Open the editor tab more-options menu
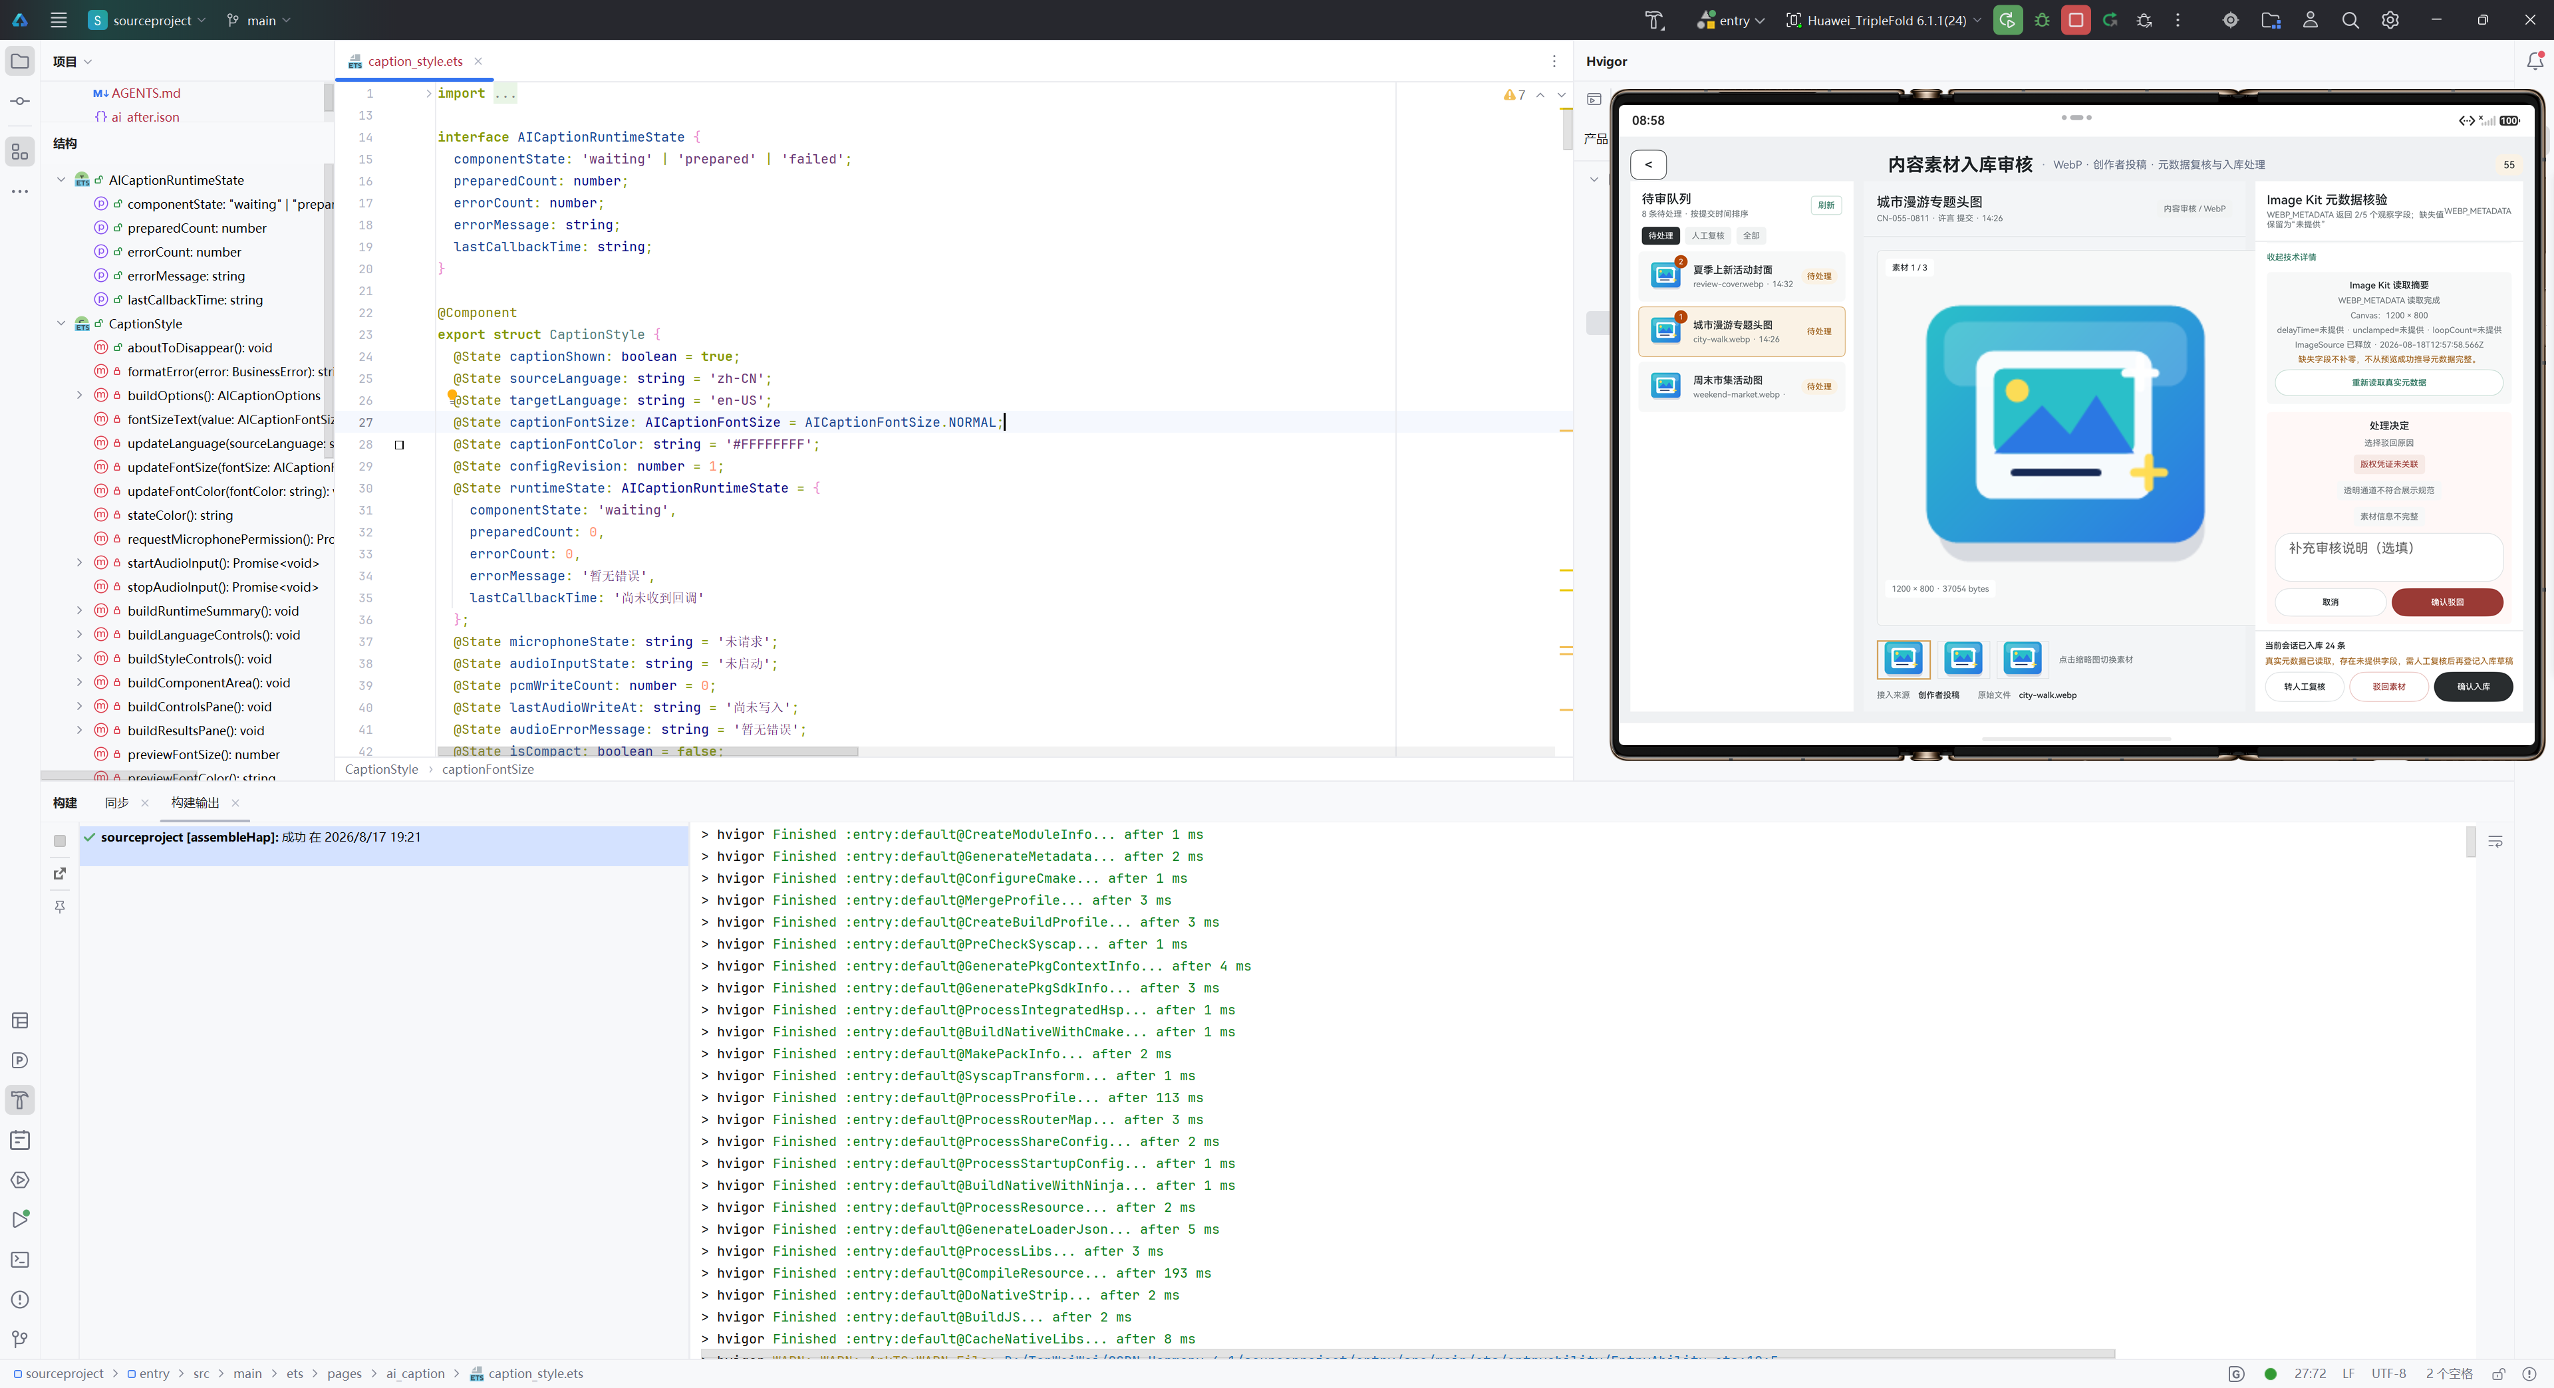Image resolution: width=2554 pixels, height=1388 pixels. (1554, 61)
